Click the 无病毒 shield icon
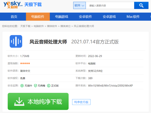Screen dimensions: 151x113 [35, 86]
